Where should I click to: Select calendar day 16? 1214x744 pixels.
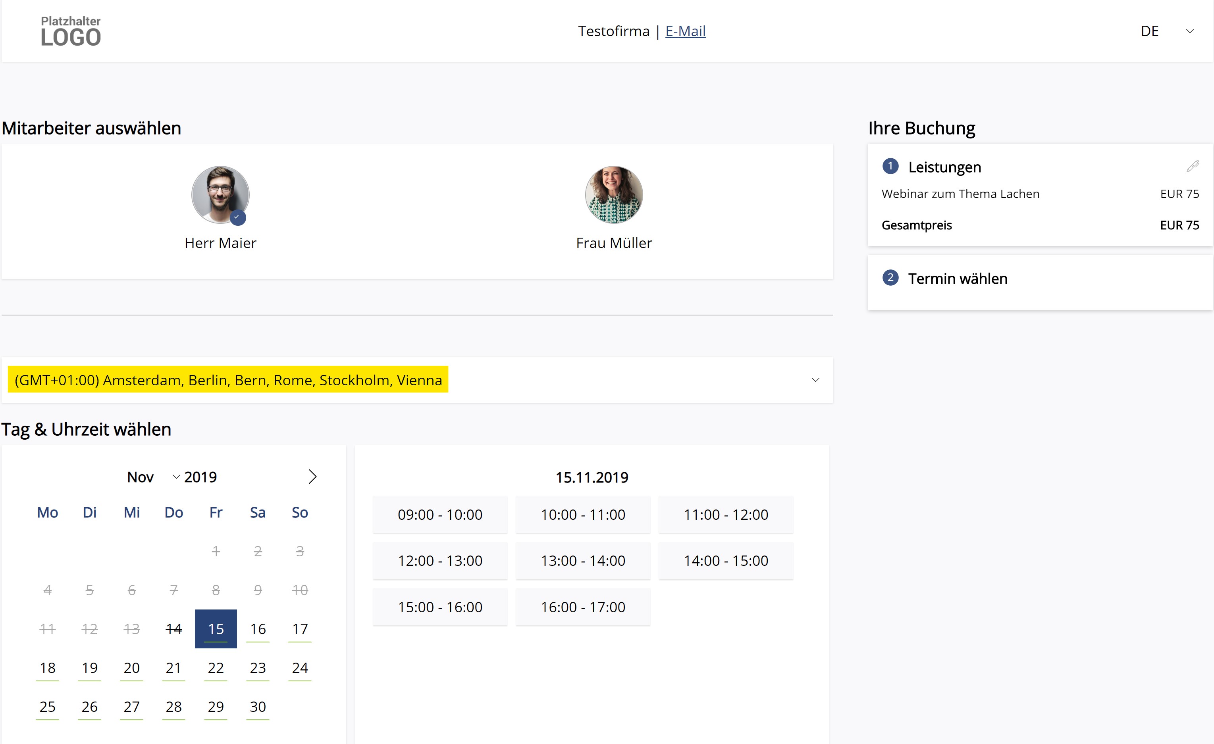(x=258, y=629)
